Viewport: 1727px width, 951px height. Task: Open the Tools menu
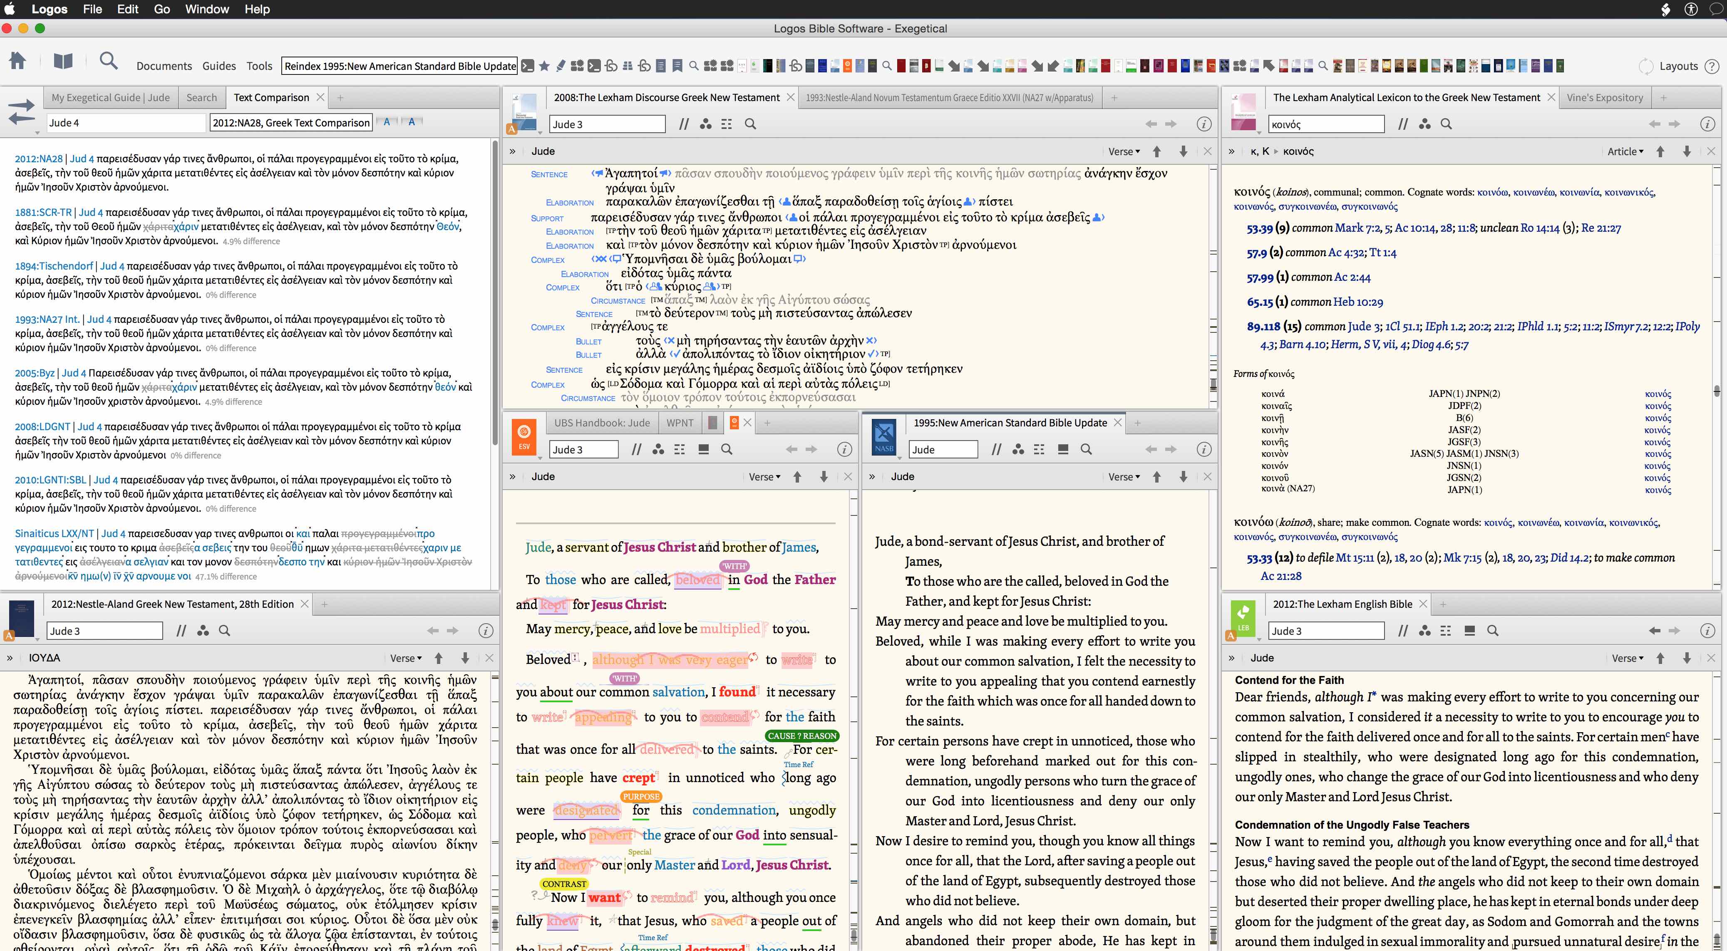pyautogui.click(x=259, y=66)
